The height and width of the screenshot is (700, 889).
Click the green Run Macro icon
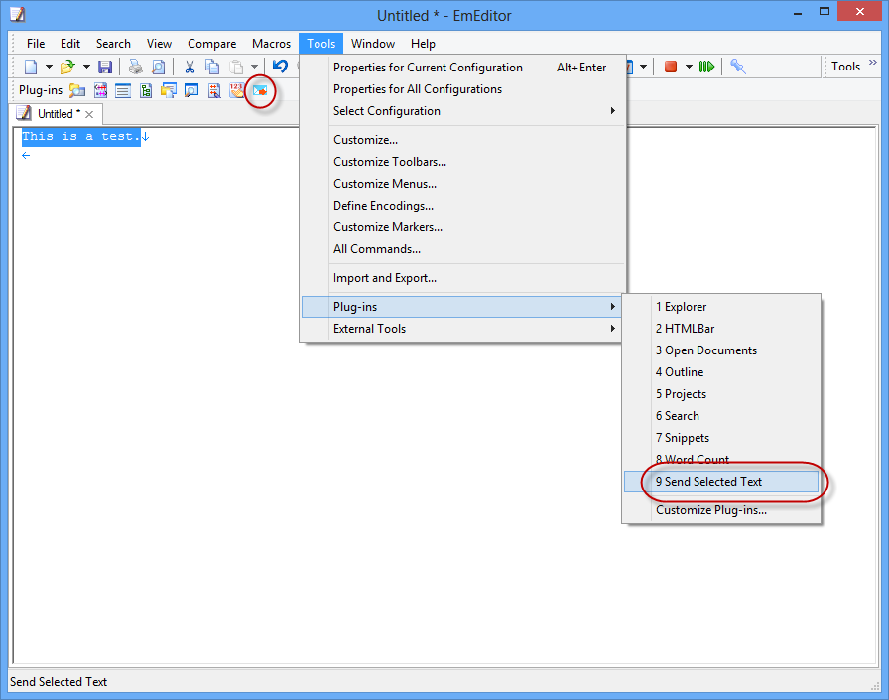[706, 67]
